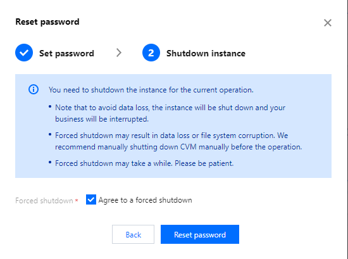Click the 'Agree to a forced shutdown' label
This screenshot has width=348, height=259.
[x=145, y=200]
